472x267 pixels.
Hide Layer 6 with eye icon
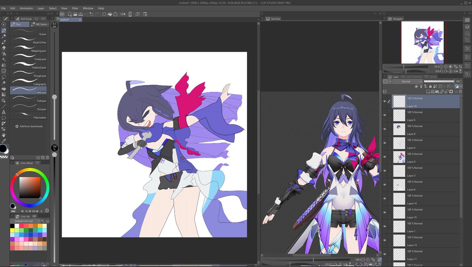pos(385,185)
